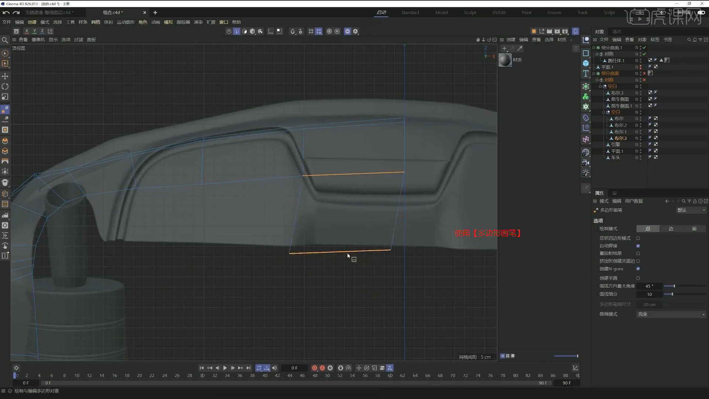Image resolution: width=709 pixels, height=399 pixels.
Task: Set draw mode to 边
Action: [671, 229]
